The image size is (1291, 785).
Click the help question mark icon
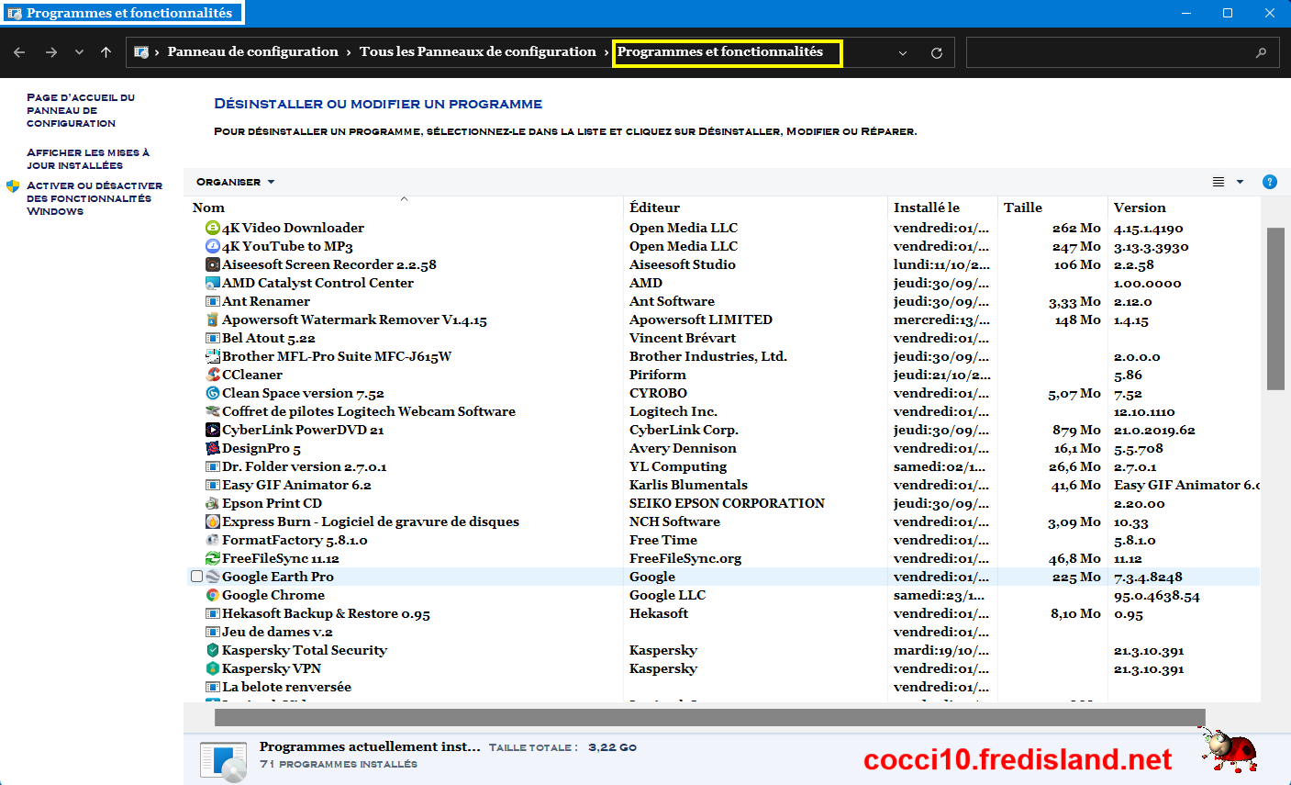(1270, 182)
